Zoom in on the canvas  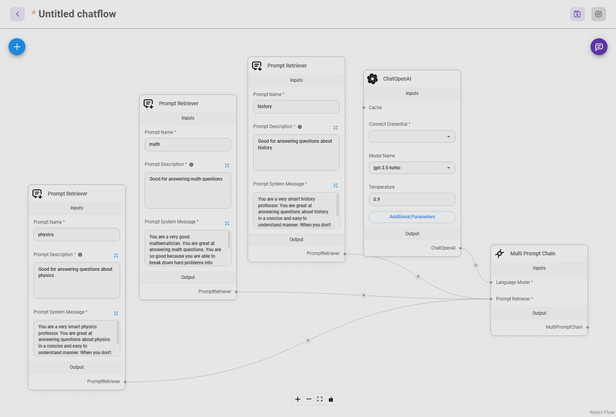[298, 399]
